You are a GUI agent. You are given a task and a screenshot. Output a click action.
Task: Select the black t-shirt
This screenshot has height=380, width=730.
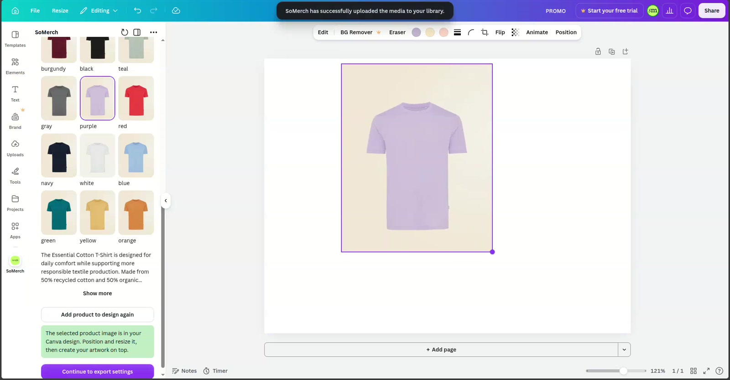pos(98,50)
